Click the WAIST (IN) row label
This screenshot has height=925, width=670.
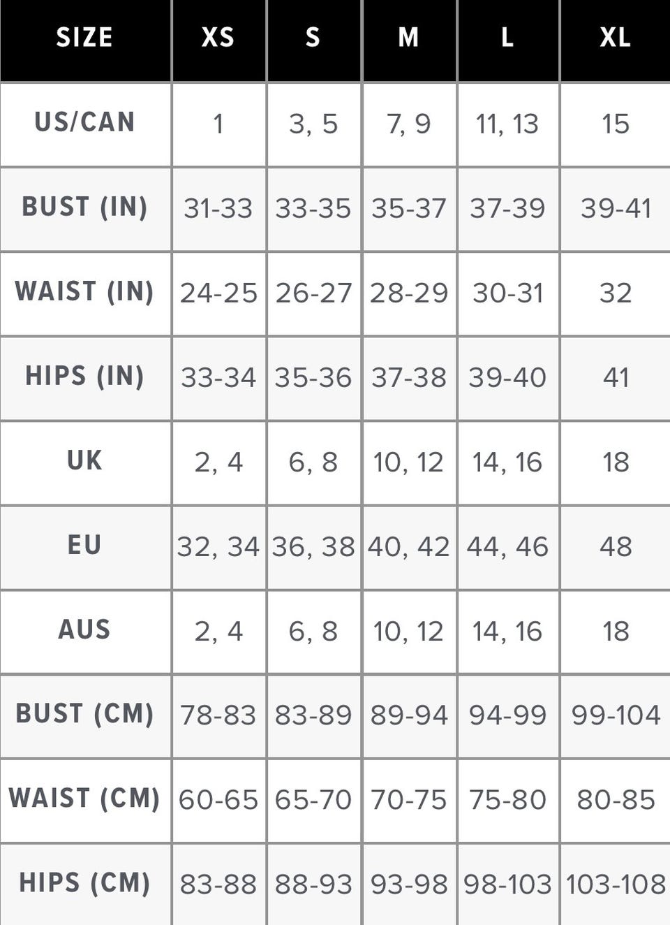(x=85, y=293)
